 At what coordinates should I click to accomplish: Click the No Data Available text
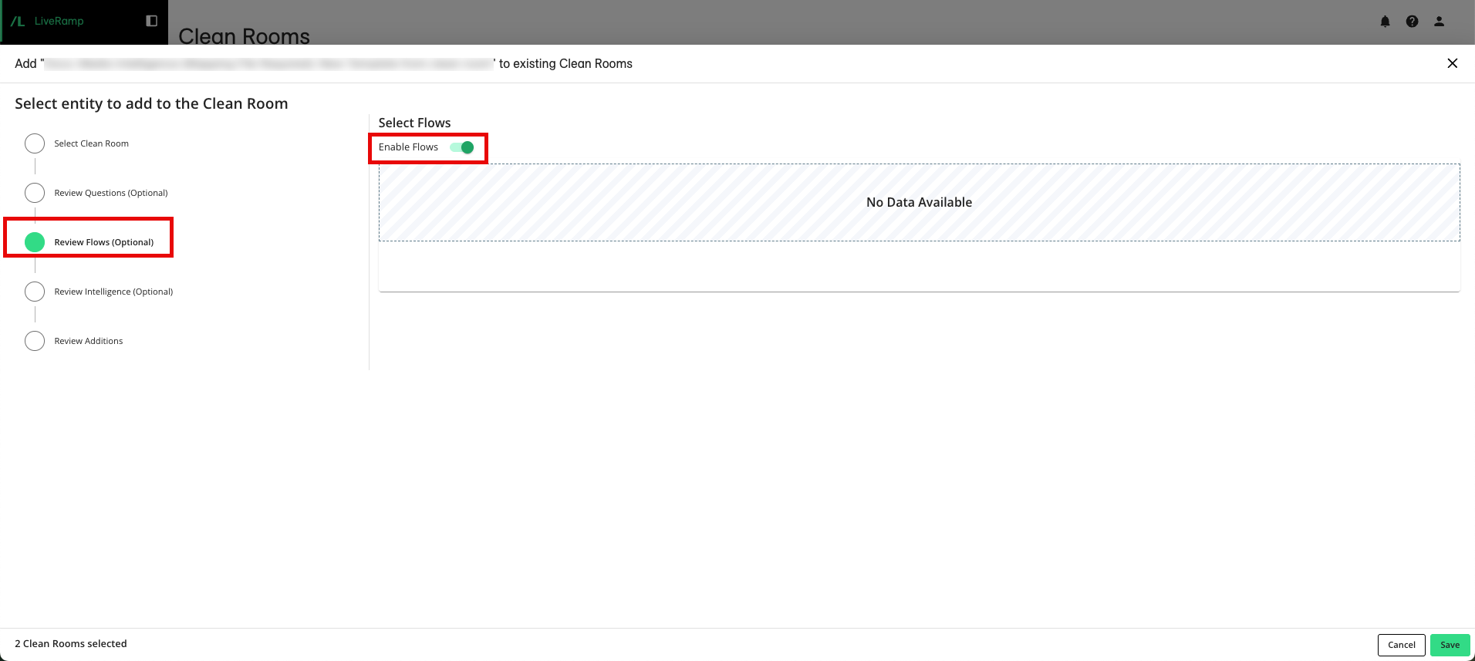pyautogui.click(x=919, y=202)
